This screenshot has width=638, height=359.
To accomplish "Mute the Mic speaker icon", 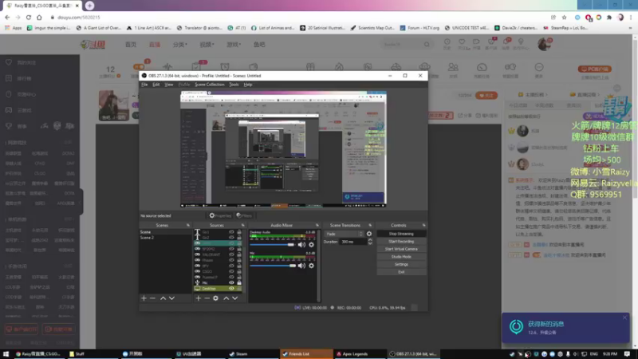I will pos(301,266).
